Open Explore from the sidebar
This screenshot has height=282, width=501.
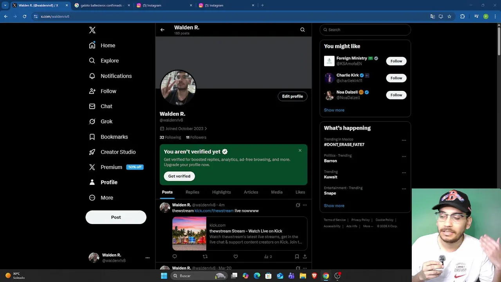[x=104, y=61]
